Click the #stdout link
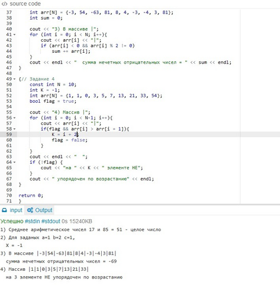This screenshot has width=280, height=285. [x=51, y=221]
